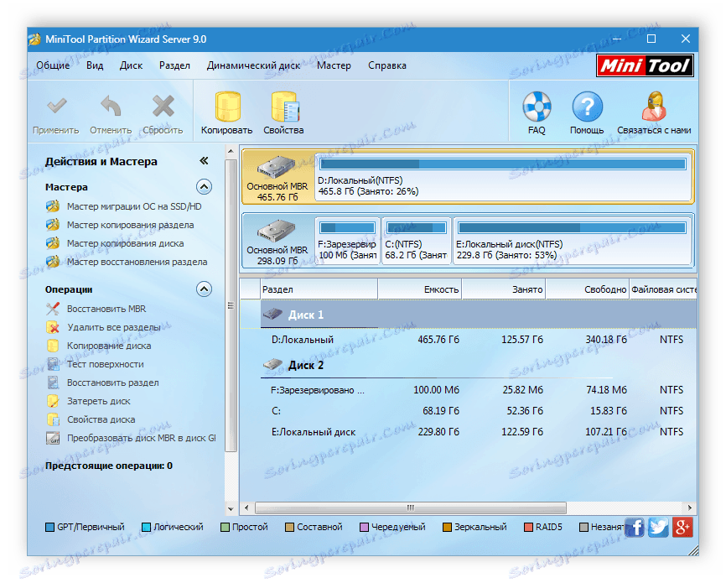Screen dimensions: 726x583
Task: Click the Копирование диска icon
Action: 53,346
